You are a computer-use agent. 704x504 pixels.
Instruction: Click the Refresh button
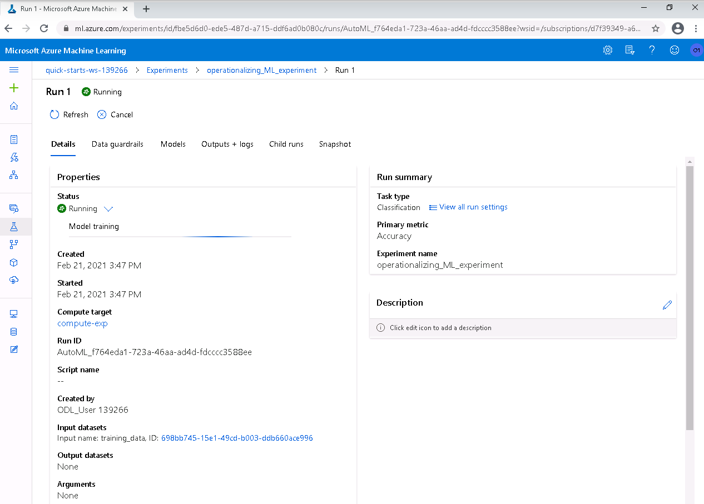[69, 114]
